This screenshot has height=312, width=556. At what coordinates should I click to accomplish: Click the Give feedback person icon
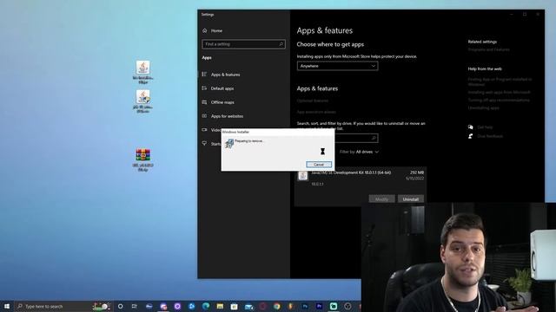coord(471,136)
